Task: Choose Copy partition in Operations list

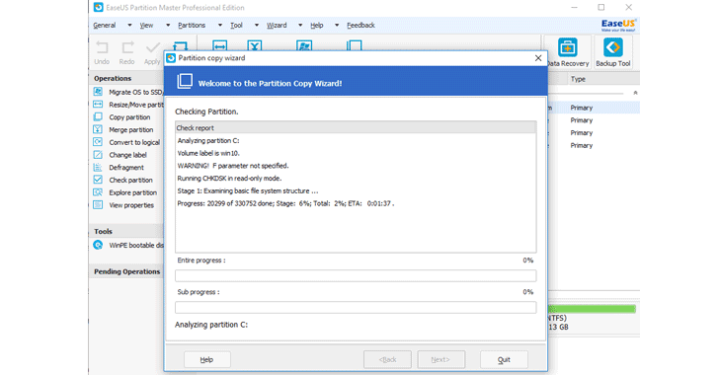Action: [x=122, y=116]
